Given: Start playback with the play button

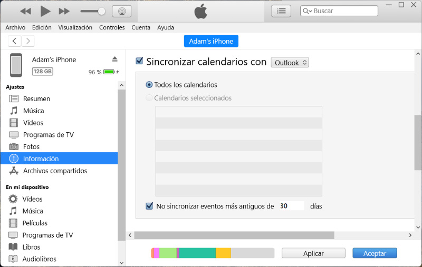Looking at the screenshot, I should (45, 11).
